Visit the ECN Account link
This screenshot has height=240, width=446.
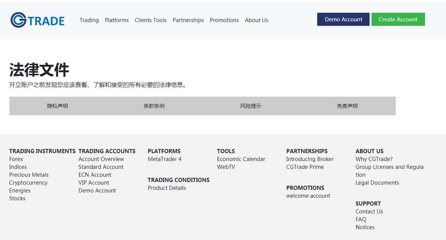(95, 175)
